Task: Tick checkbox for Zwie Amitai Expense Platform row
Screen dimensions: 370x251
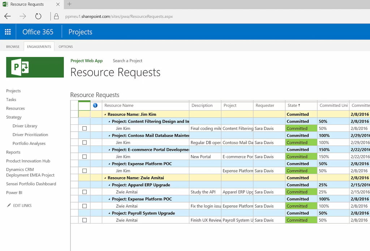Action: tap(85, 206)
